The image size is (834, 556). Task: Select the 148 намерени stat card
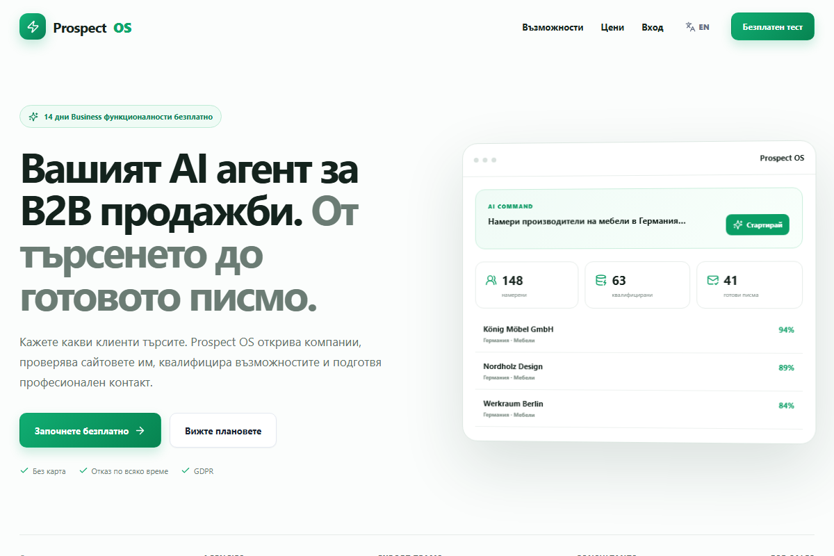527,285
